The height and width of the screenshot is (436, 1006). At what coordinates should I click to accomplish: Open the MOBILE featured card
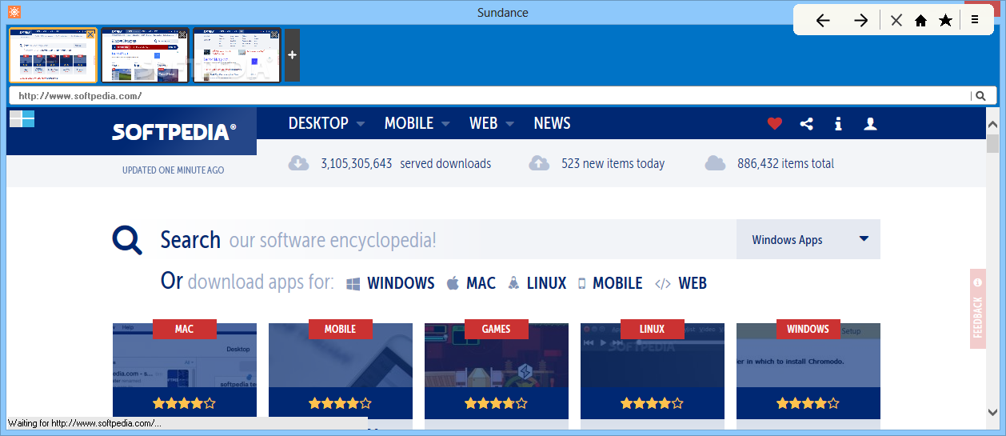pyautogui.click(x=341, y=370)
